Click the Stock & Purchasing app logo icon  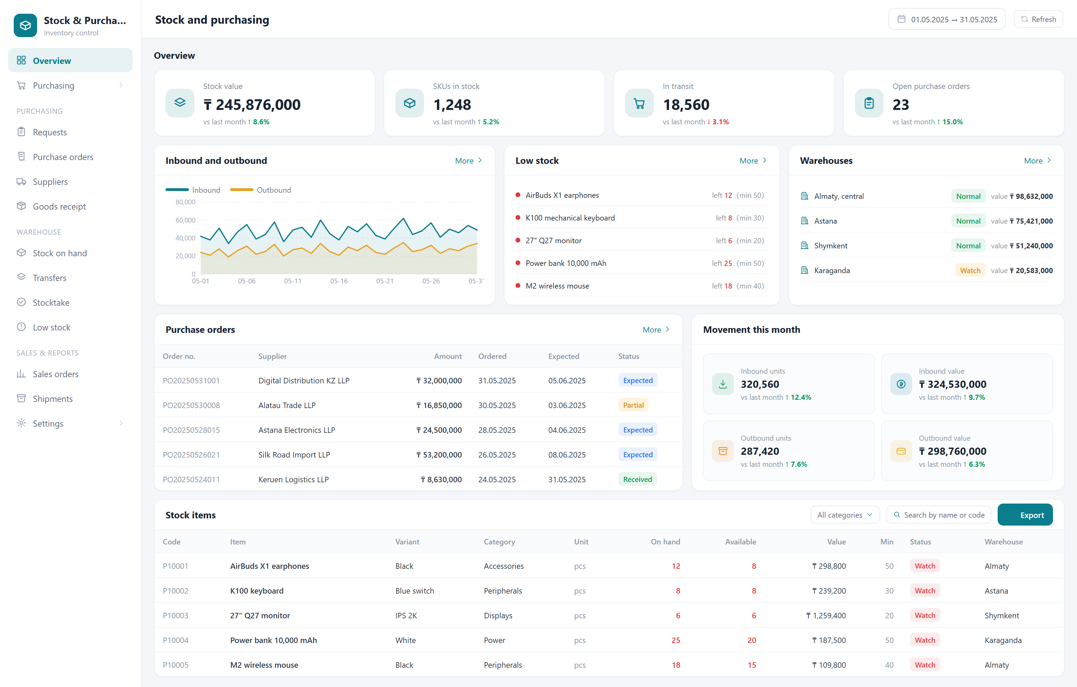tap(25, 25)
